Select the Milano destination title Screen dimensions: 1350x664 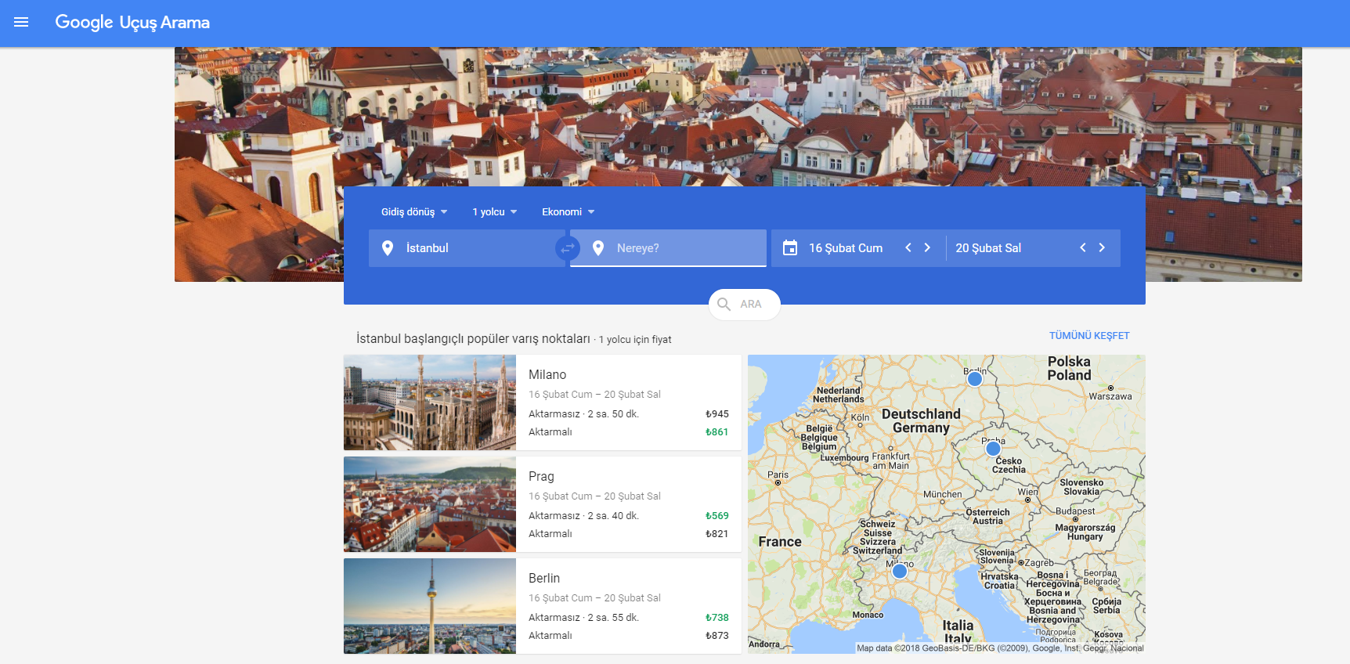547,375
